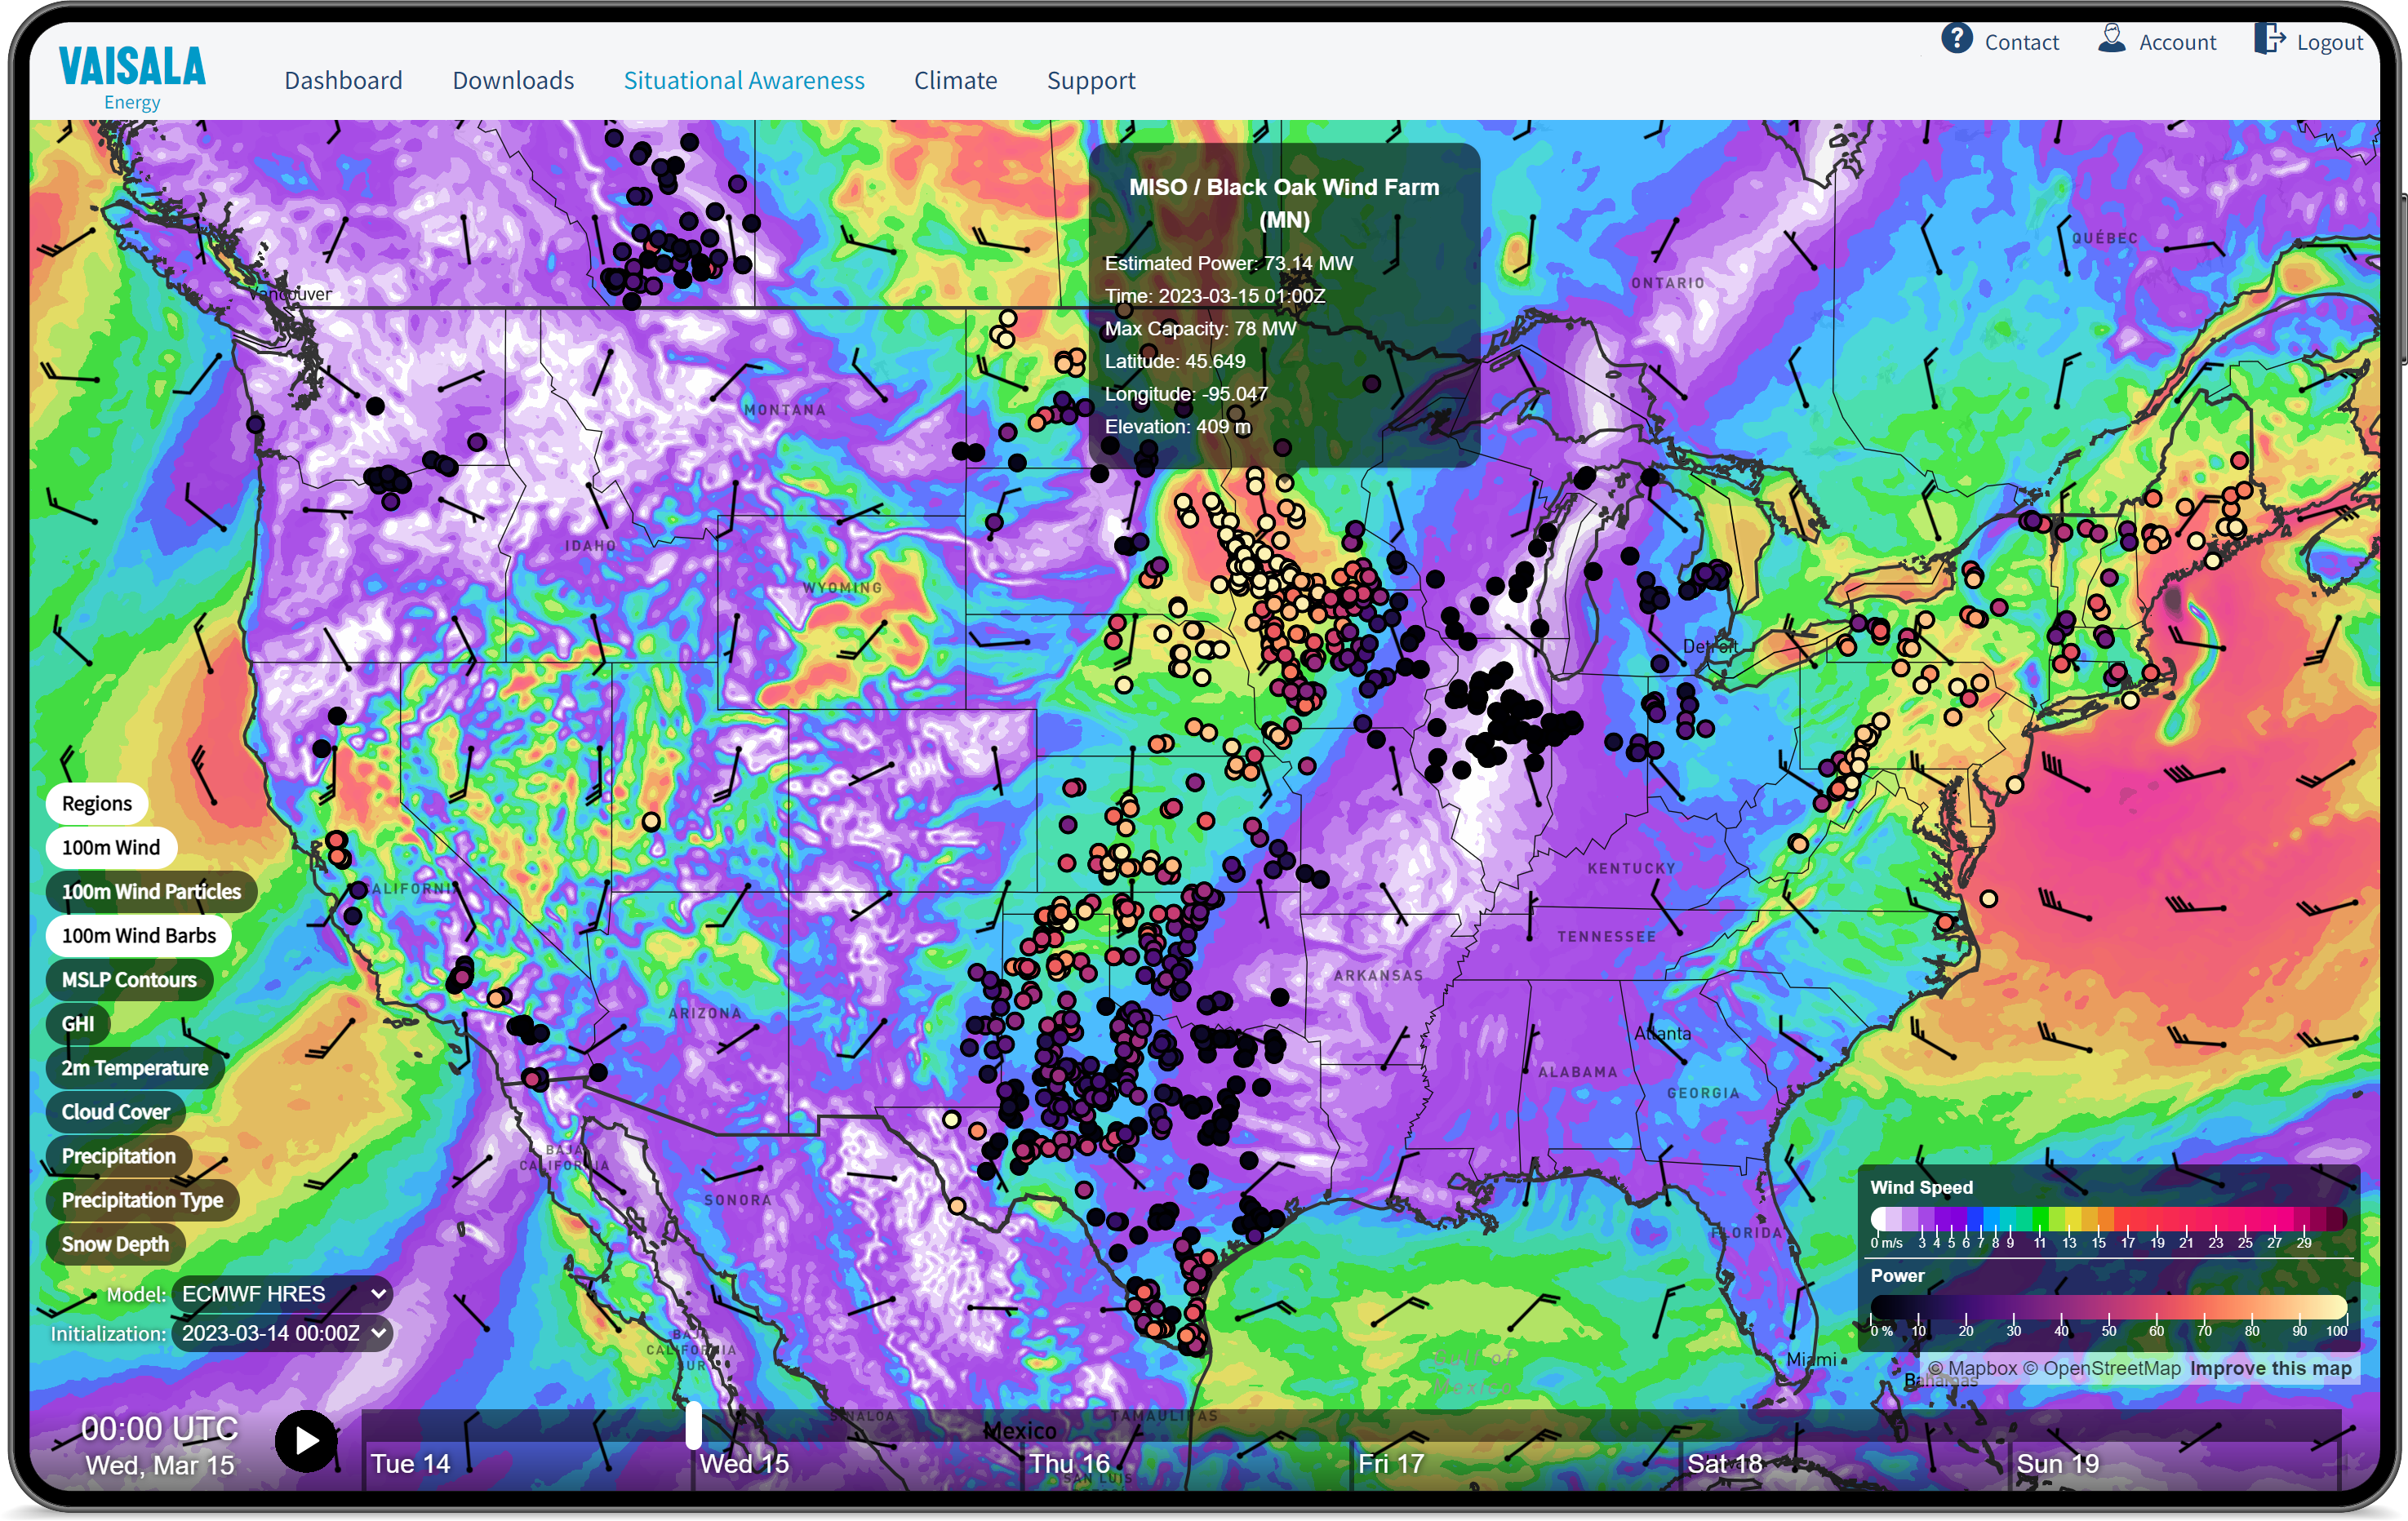Click the Nevada wind farm marker
This screenshot has height=1521, width=2408.
[651, 822]
